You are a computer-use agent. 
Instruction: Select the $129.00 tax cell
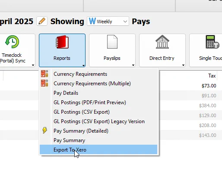(x=207, y=115)
